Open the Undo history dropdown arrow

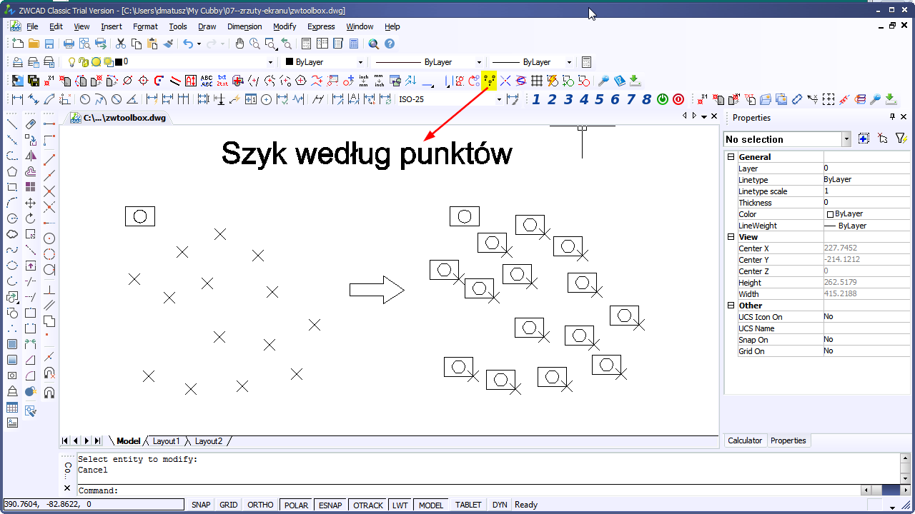tap(199, 44)
